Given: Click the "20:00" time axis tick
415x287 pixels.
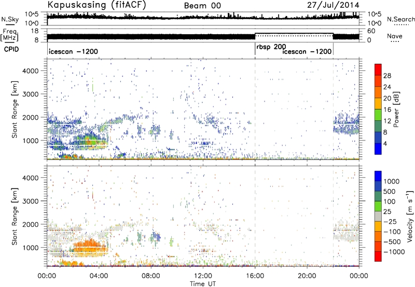Looking at the screenshot, I should coord(307,276).
